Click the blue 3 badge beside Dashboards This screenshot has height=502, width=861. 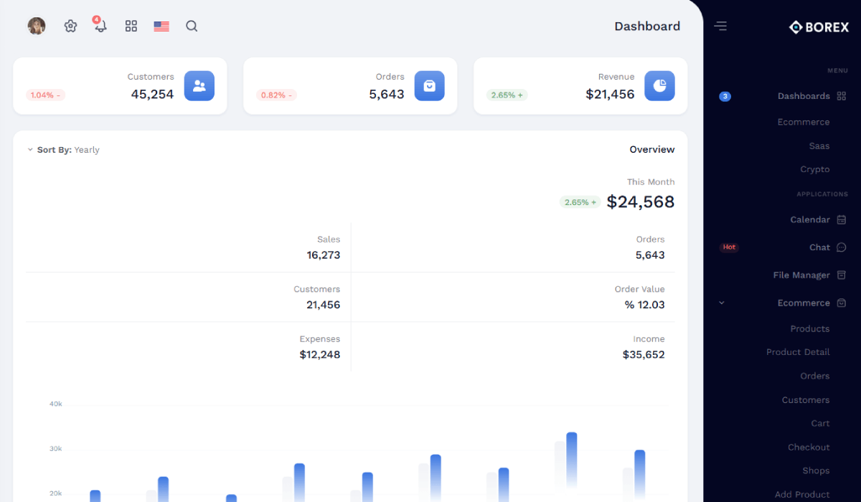pos(725,97)
